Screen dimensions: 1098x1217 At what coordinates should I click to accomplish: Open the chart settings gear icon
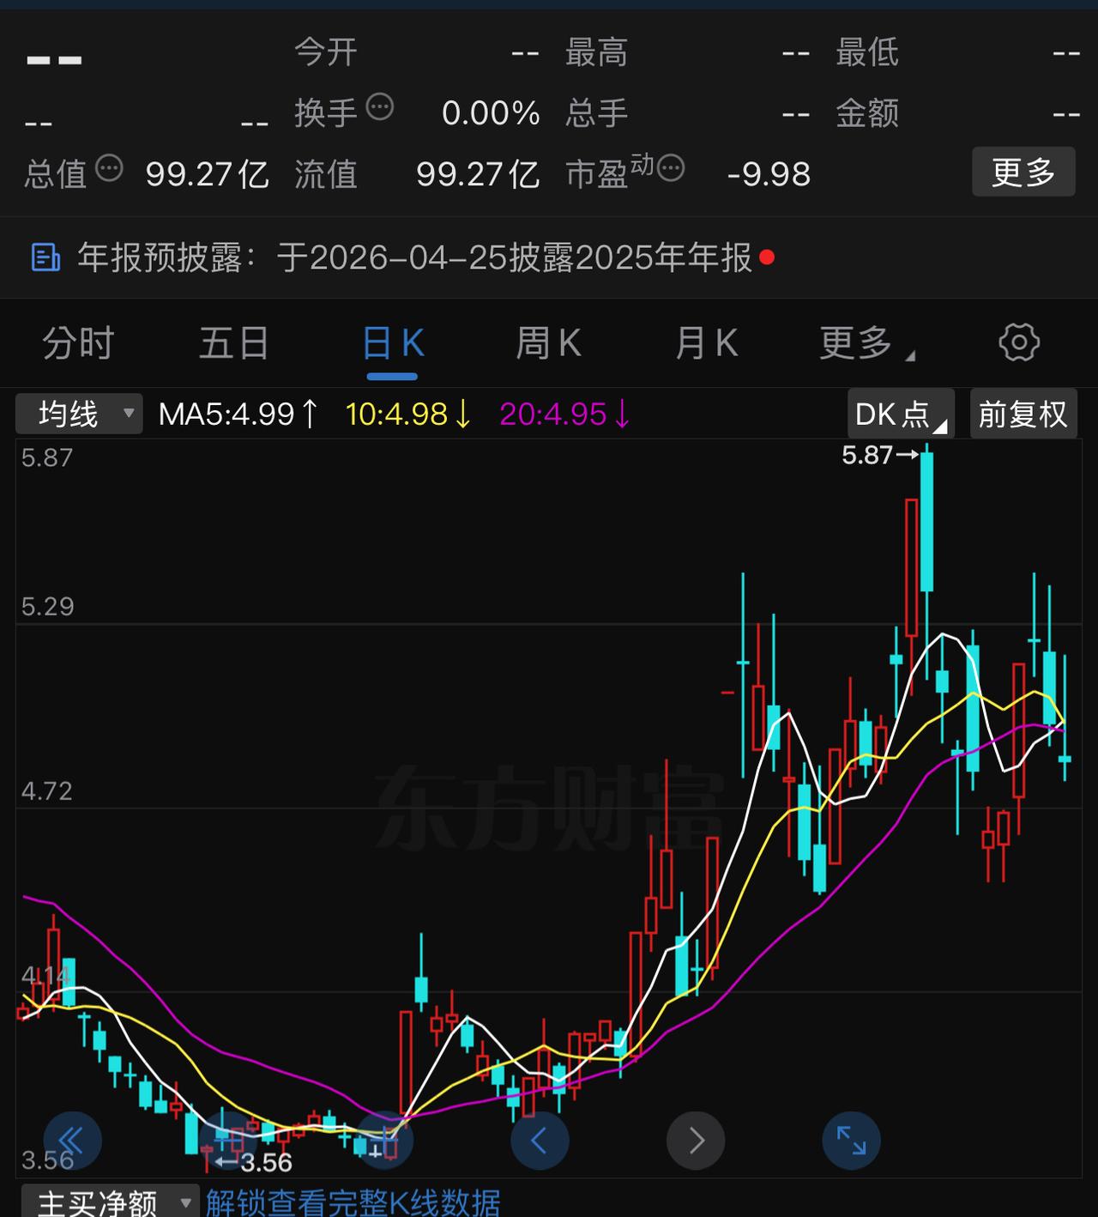pyautogui.click(x=1019, y=342)
